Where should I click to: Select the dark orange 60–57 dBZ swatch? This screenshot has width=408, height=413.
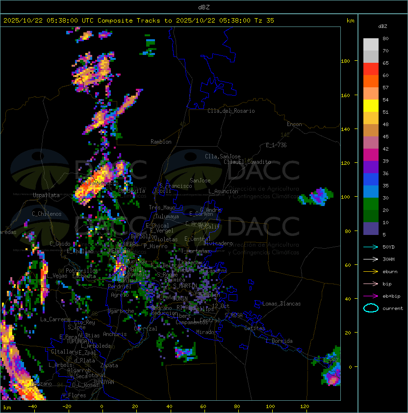click(x=371, y=81)
